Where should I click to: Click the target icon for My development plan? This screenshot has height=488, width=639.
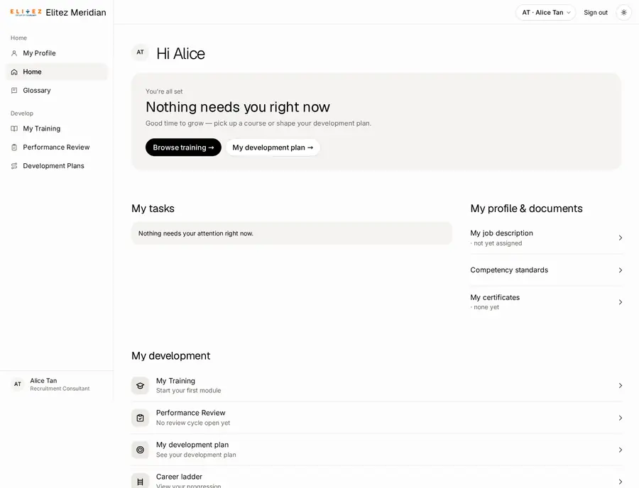click(140, 450)
